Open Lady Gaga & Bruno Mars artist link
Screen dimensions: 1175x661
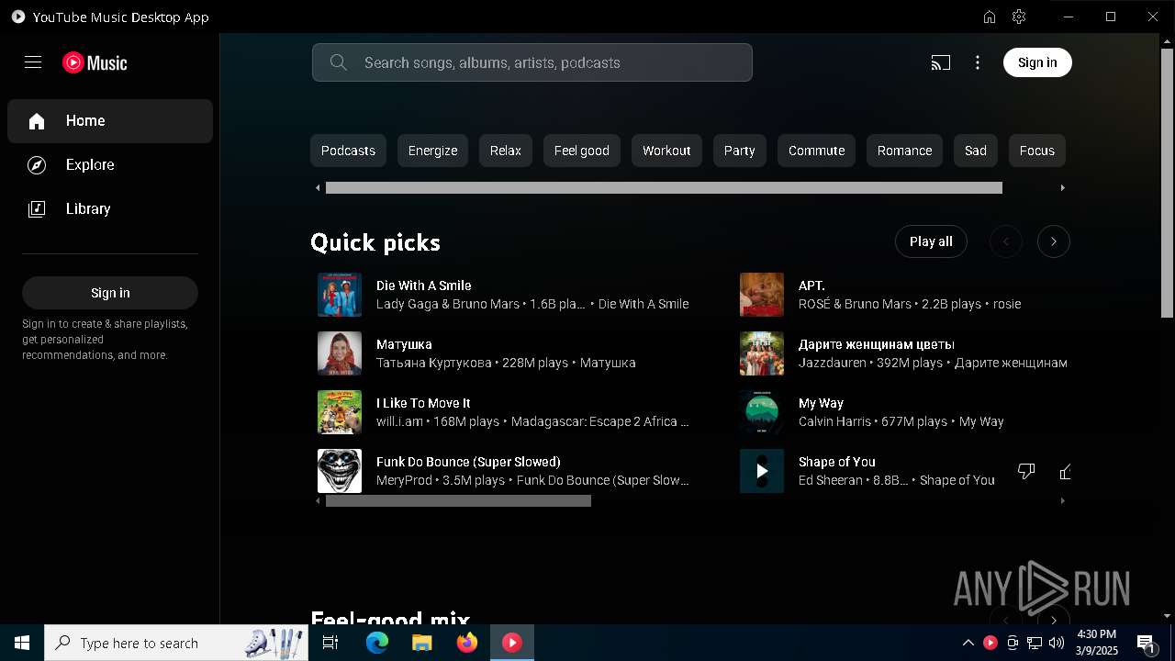click(x=448, y=304)
